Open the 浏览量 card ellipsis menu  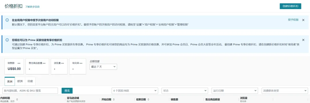pos(63,63)
